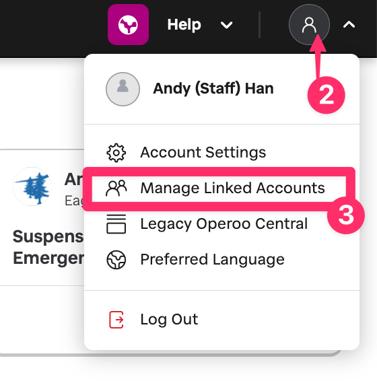Log Out of the account

(169, 319)
